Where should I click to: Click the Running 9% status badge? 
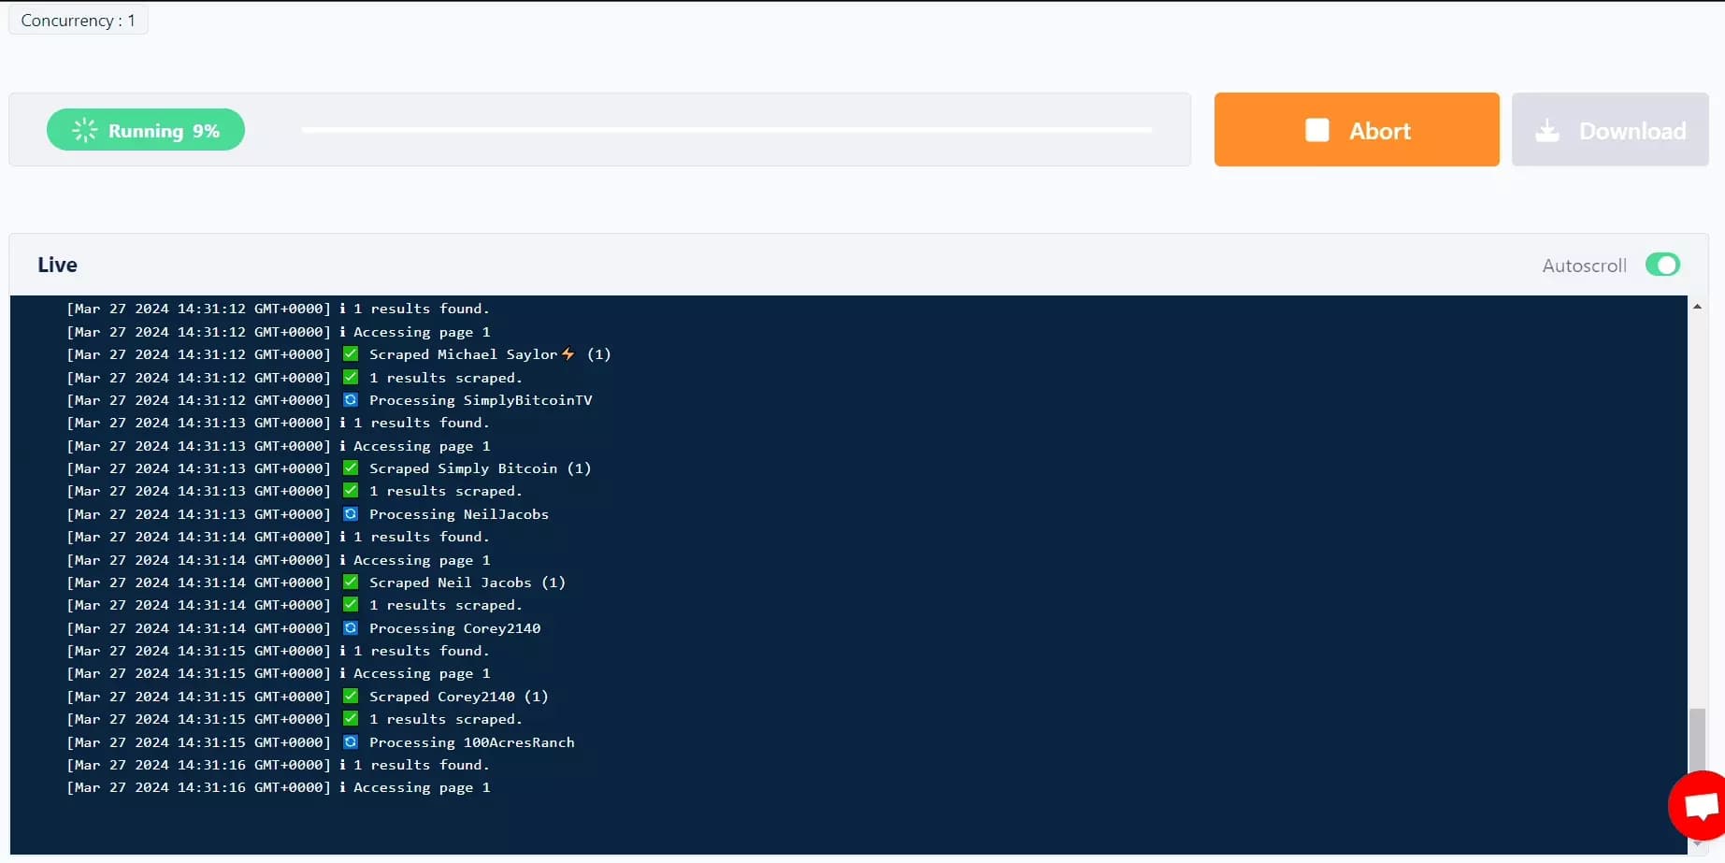145,130
